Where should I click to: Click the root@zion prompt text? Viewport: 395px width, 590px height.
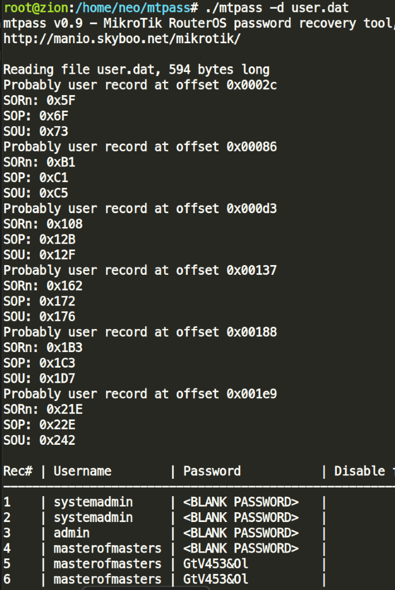click(36, 8)
